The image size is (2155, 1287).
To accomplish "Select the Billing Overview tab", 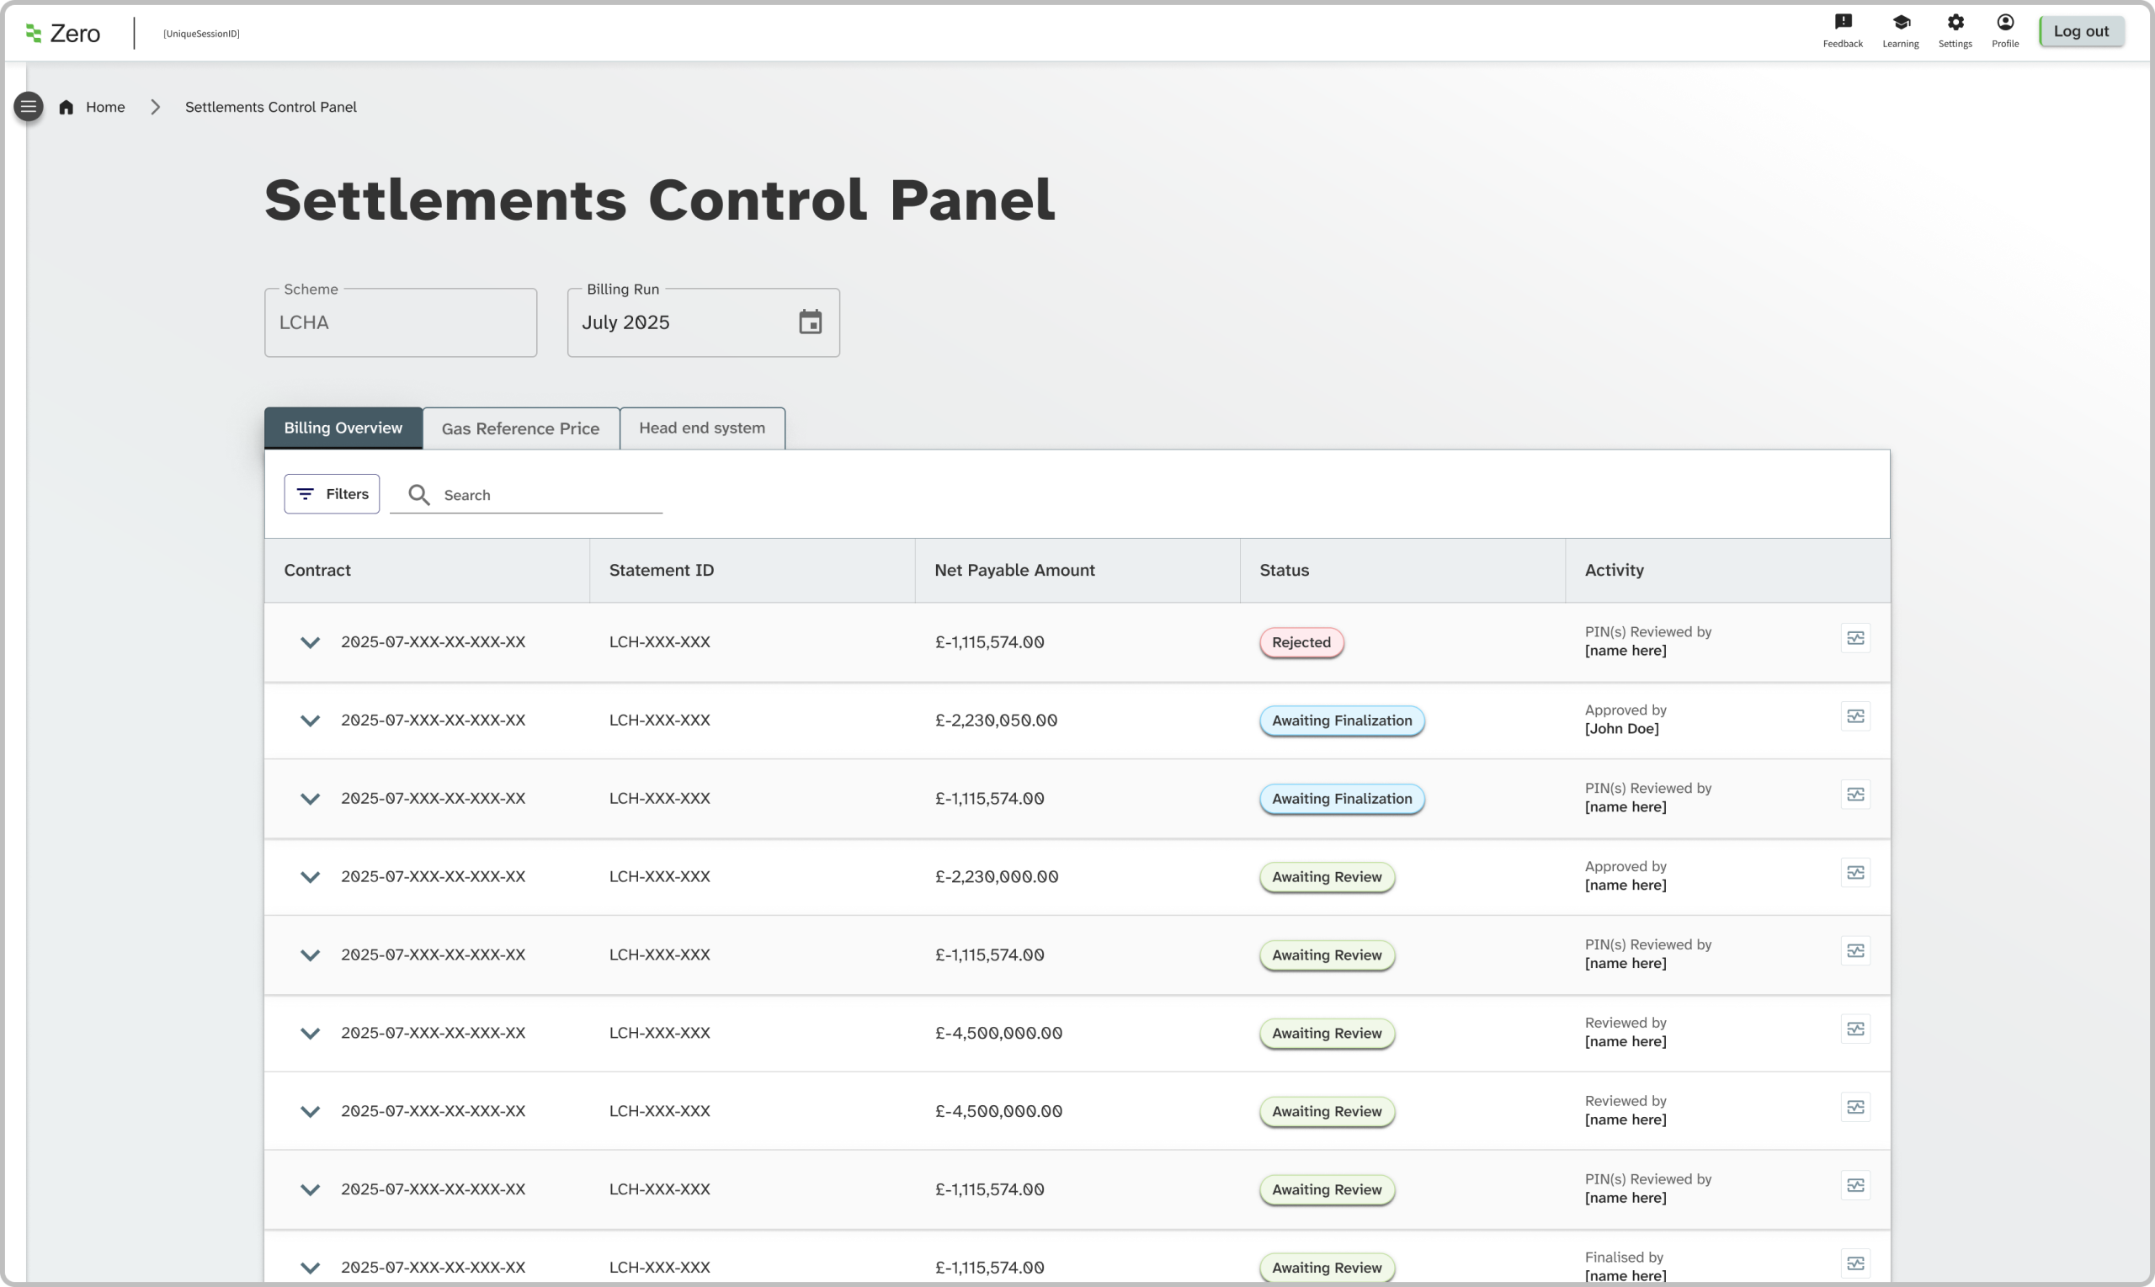I will 343,428.
